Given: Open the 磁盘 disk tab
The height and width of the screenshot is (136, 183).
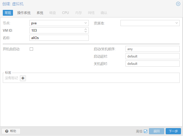Looking at the screenshot, I should (53, 13).
